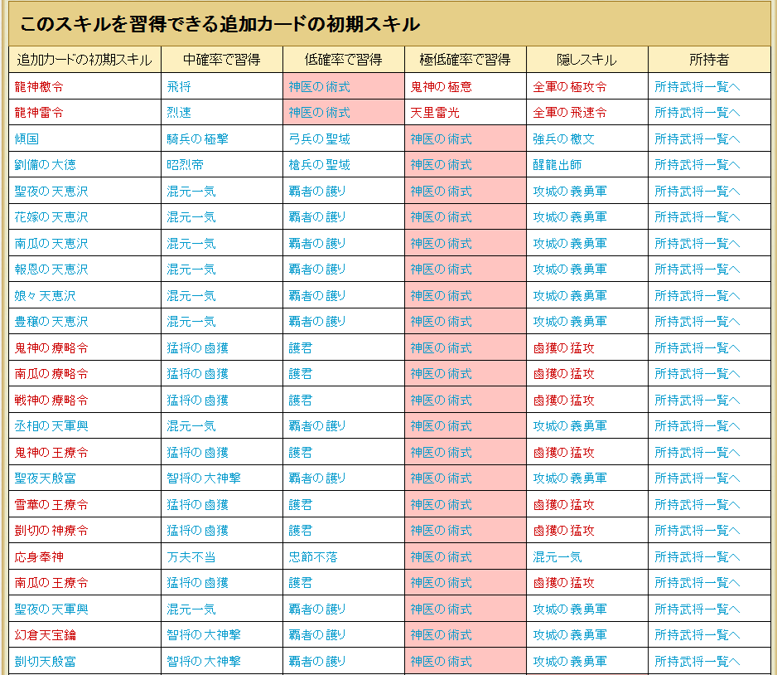Click the 天里雷光 skill link
Image resolution: width=777 pixels, height=675 pixels.
click(x=435, y=113)
